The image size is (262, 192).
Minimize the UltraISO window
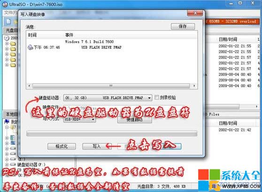tap(231, 3)
